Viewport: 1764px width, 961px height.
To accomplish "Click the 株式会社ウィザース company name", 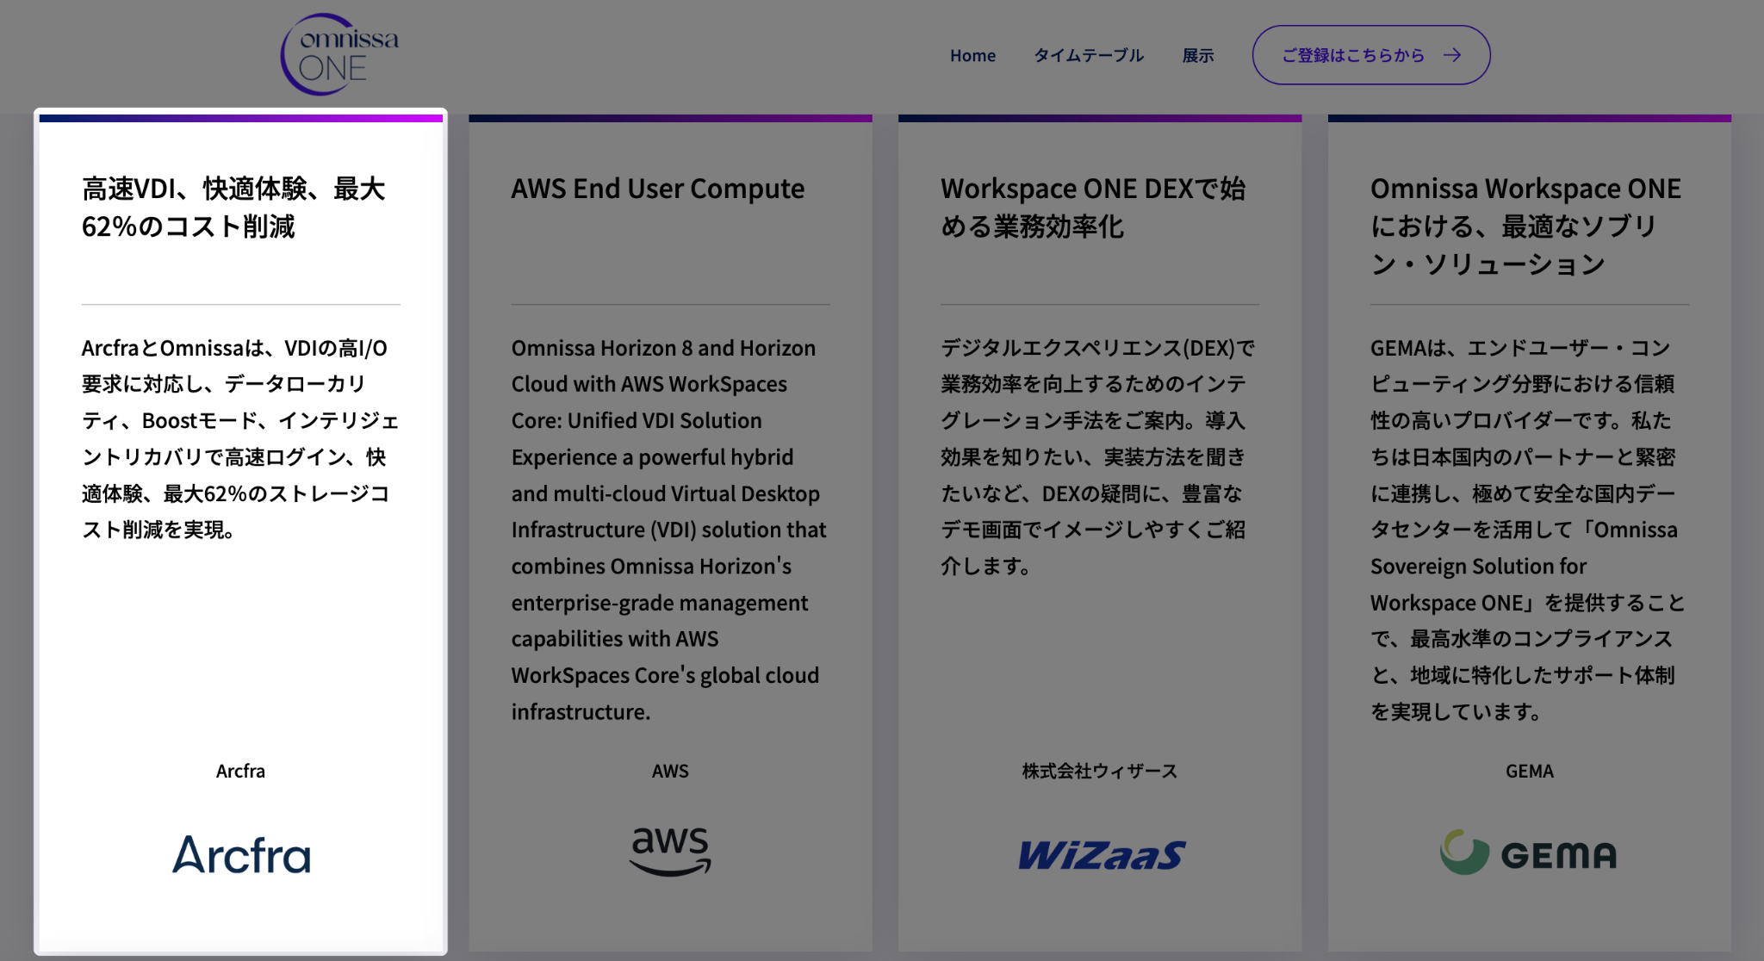I will [1099, 771].
